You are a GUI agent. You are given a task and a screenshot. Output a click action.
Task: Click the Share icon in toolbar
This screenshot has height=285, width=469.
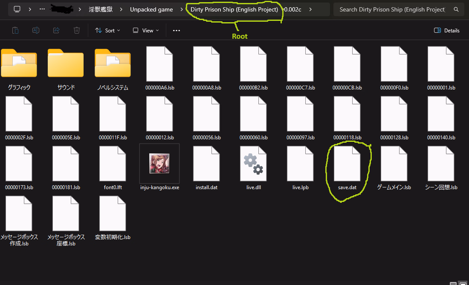56,30
